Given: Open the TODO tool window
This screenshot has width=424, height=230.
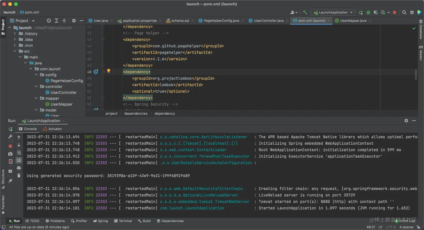Looking at the screenshot, I should (x=32, y=221).
